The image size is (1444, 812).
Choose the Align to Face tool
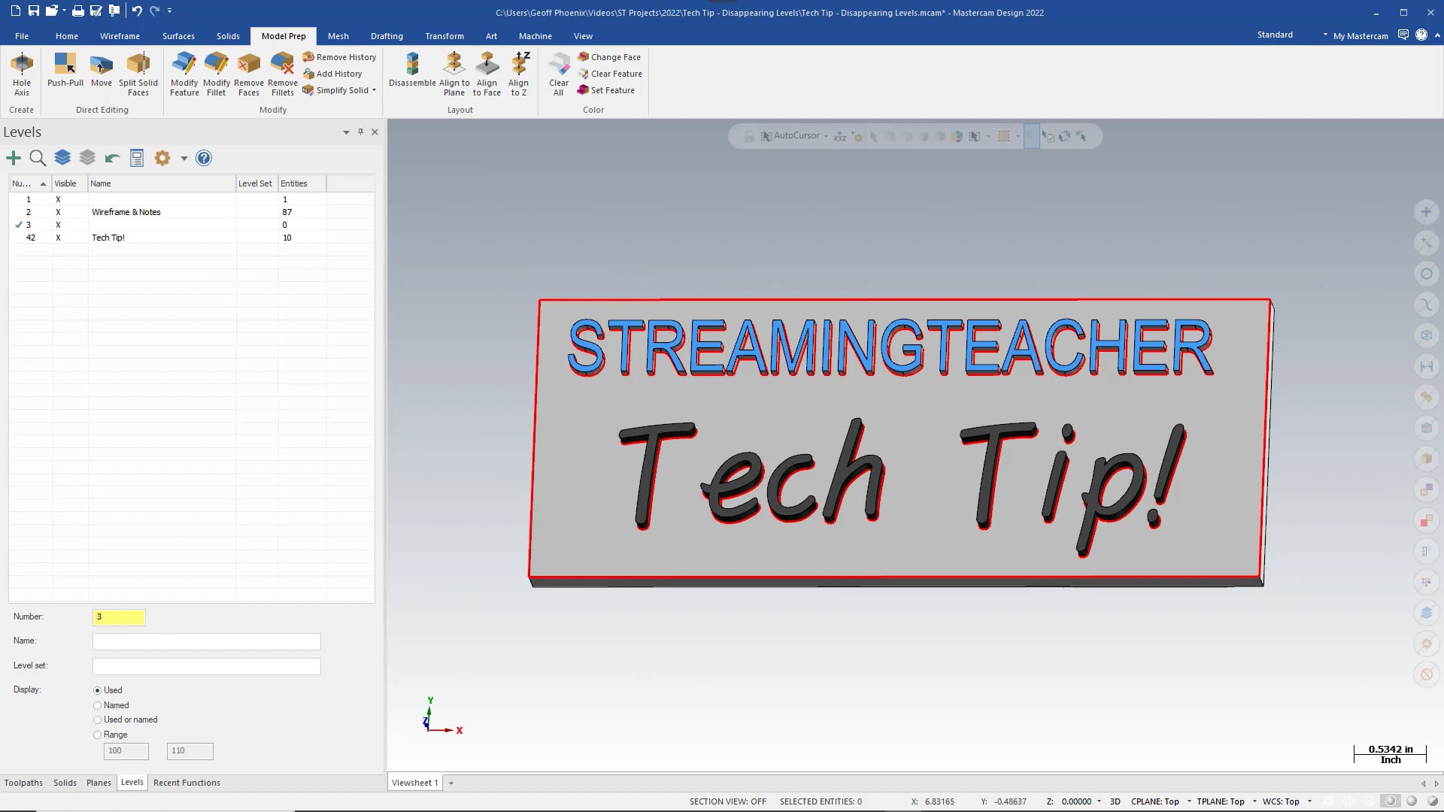(487, 74)
